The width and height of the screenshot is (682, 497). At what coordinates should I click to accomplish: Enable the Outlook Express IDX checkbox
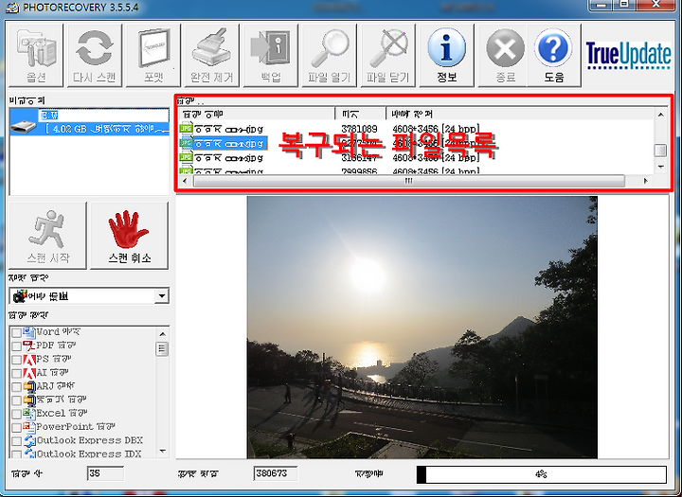[x=16, y=454]
